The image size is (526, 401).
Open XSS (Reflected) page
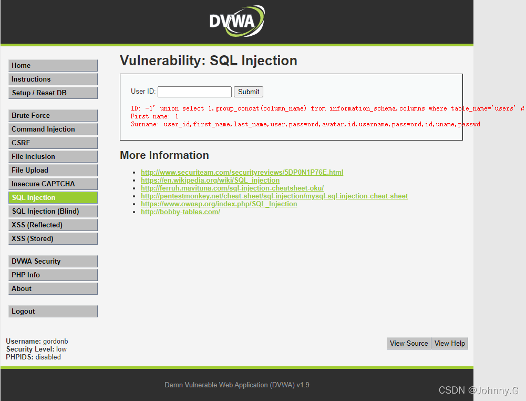[x=53, y=225]
